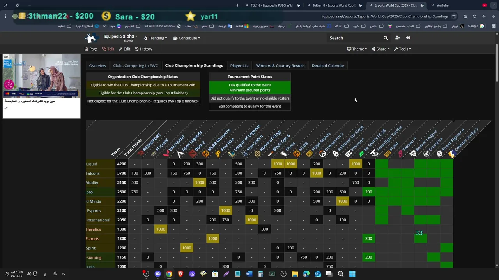This screenshot has width=499, height=280.
Task: Open the Heretics team row link
Action: [94, 229]
